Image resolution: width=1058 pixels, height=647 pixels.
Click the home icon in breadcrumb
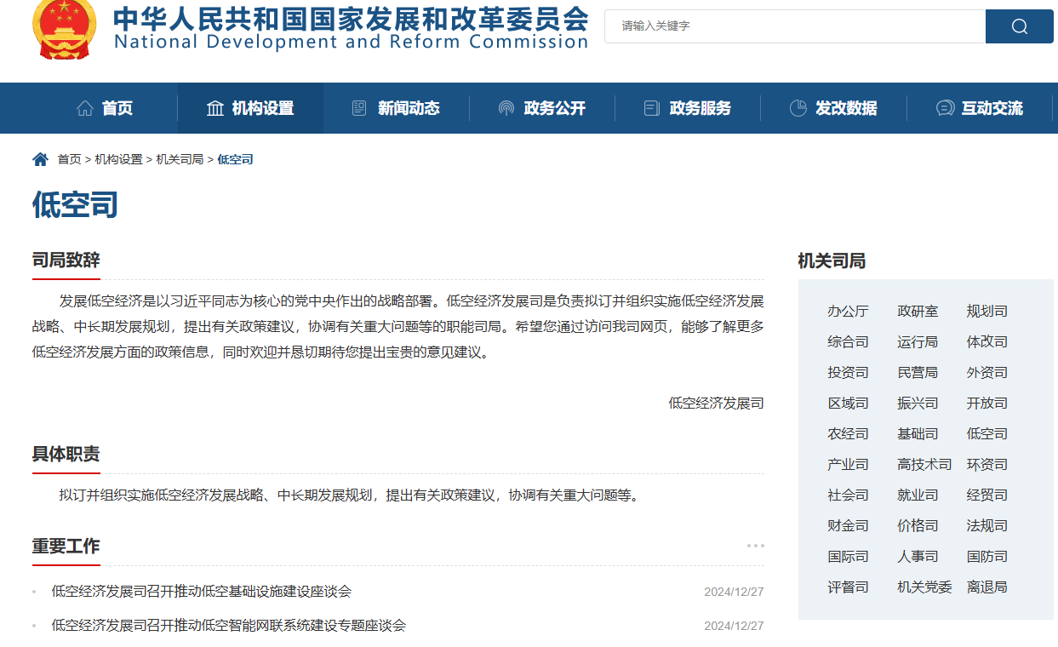tap(40, 159)
